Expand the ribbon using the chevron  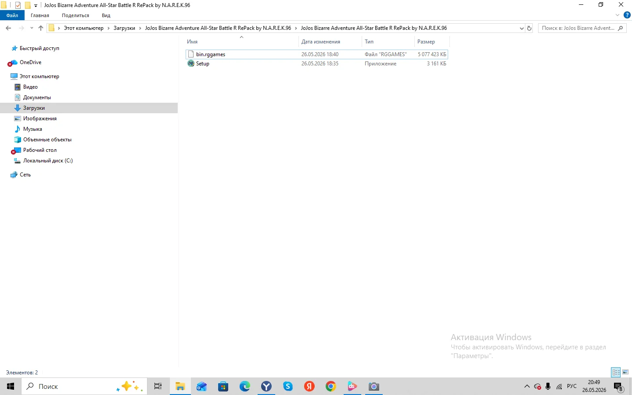pos(618,15)
